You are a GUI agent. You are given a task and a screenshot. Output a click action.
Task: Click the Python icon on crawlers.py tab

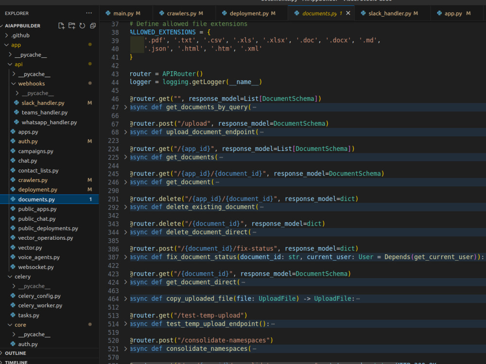click(x=162, y=13)
